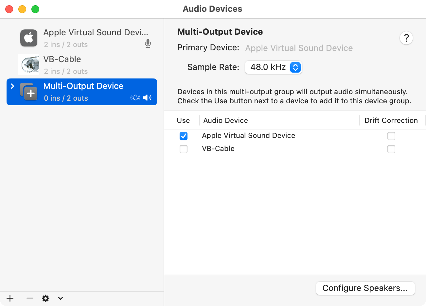Click the Configure Speakers button
The image size is (426, 306).
click(x=365, y=288)
